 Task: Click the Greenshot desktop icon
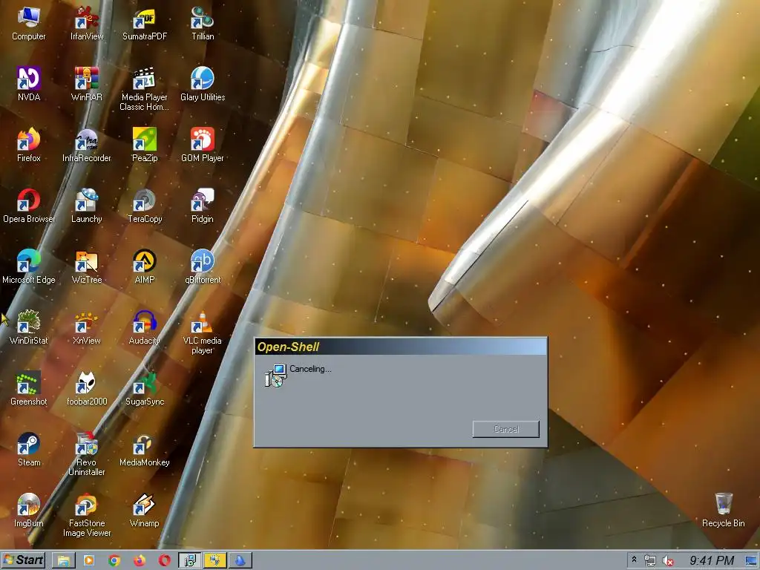click(x=29, y=389)
